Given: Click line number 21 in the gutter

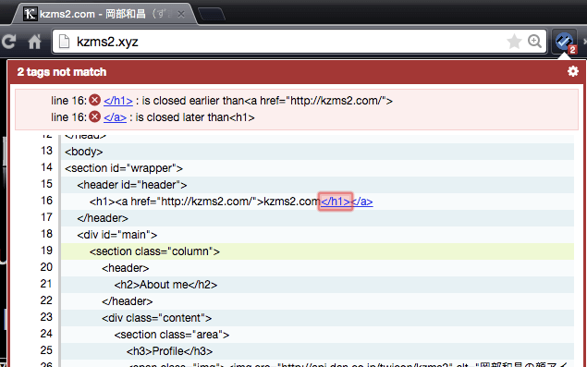Looking at the screenshot, I should 46,284.
